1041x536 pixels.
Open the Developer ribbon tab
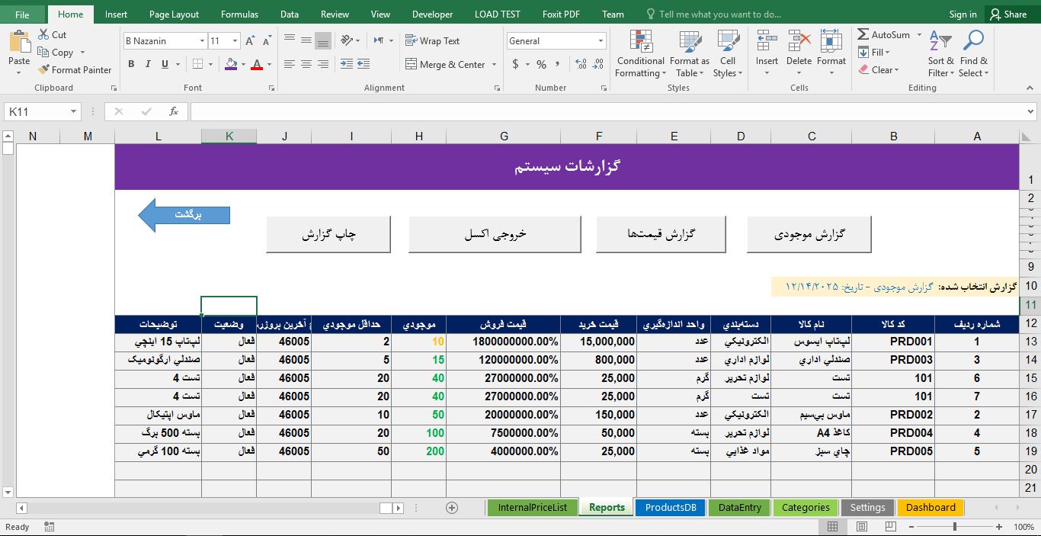tap(431, 13)
